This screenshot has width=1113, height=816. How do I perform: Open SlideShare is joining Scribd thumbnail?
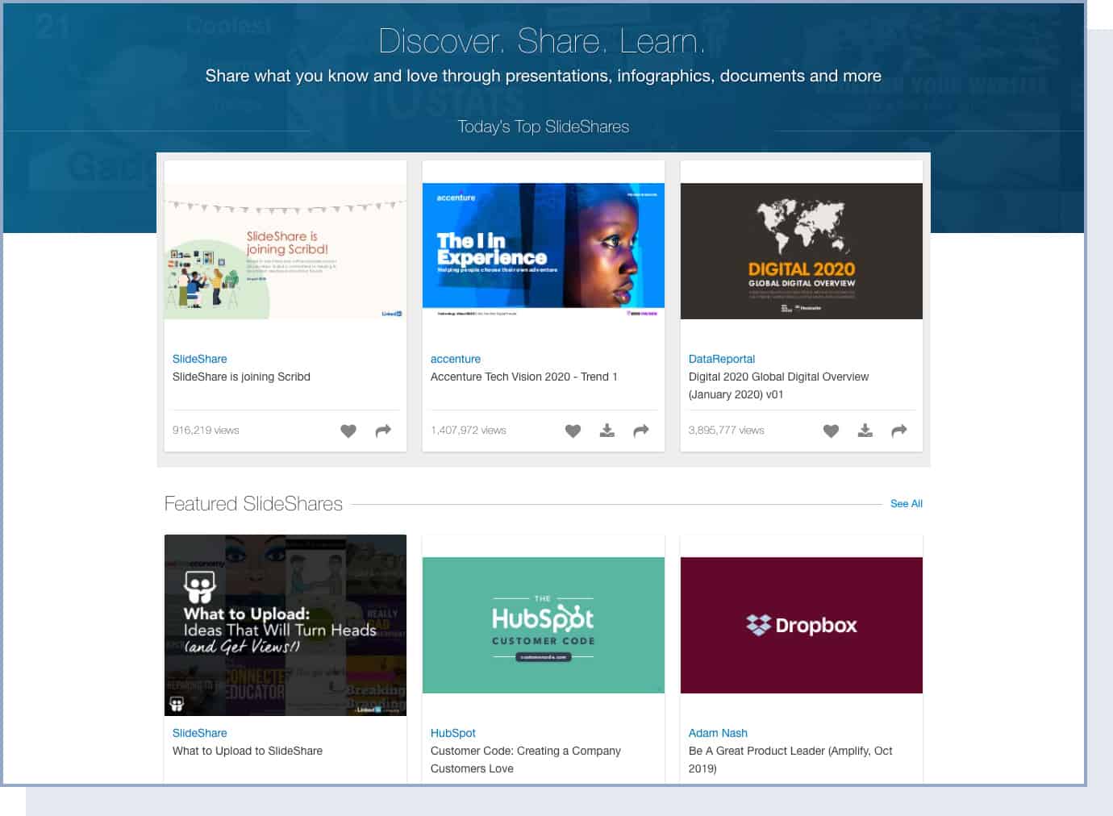click(286, 251)
